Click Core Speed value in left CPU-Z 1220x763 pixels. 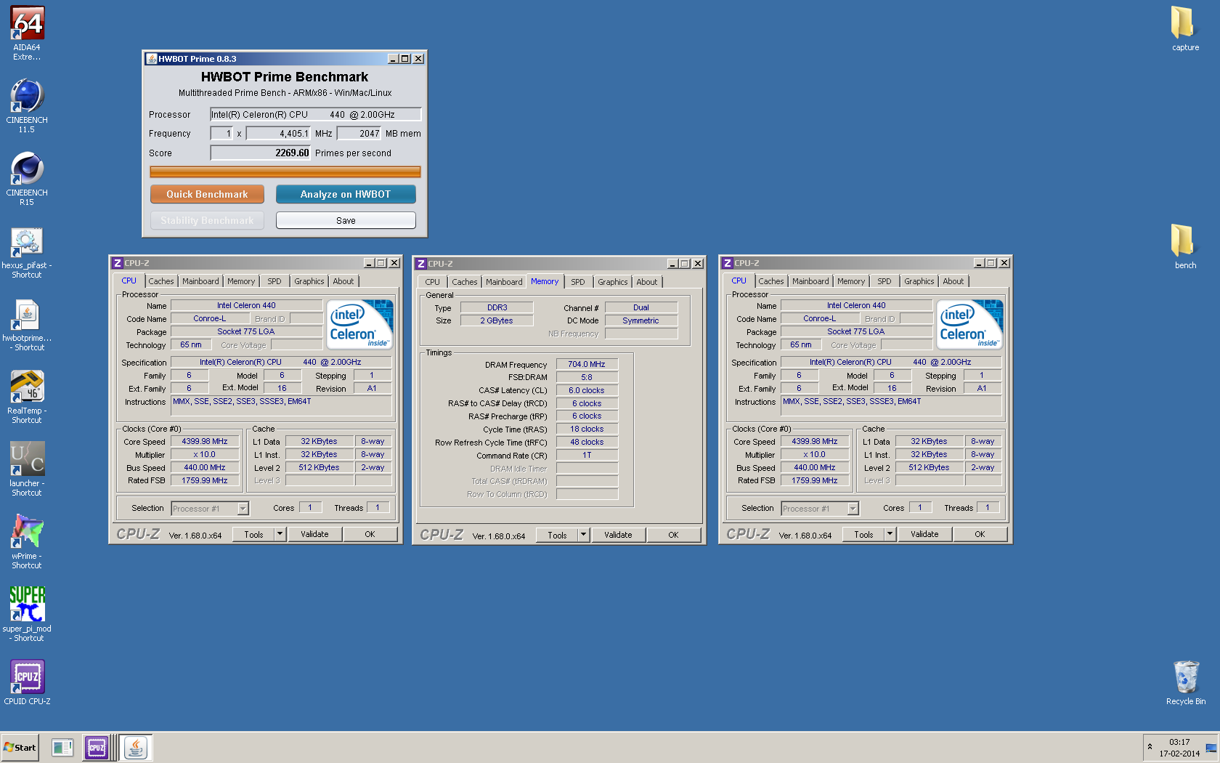tap(205, 441)
